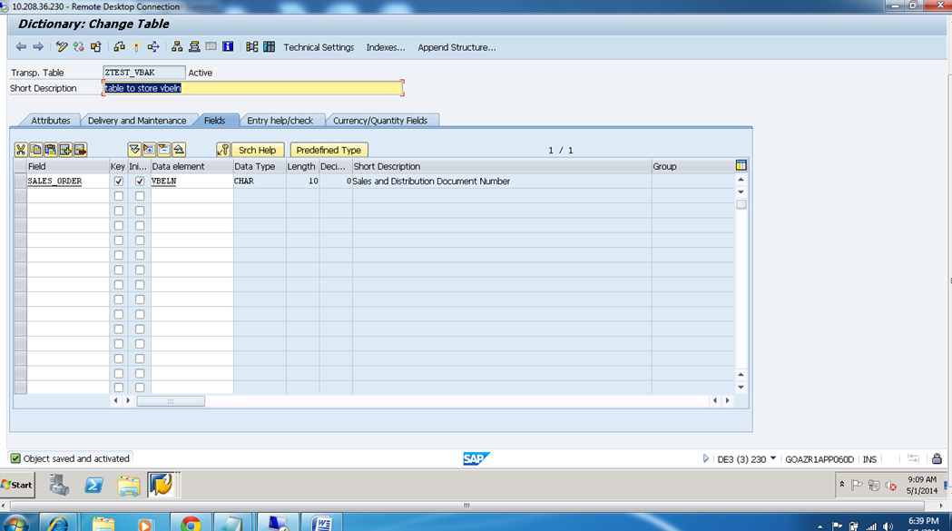
Task: Insert a new row with the Insert Row icon
Action: click(x=67, y=150)
